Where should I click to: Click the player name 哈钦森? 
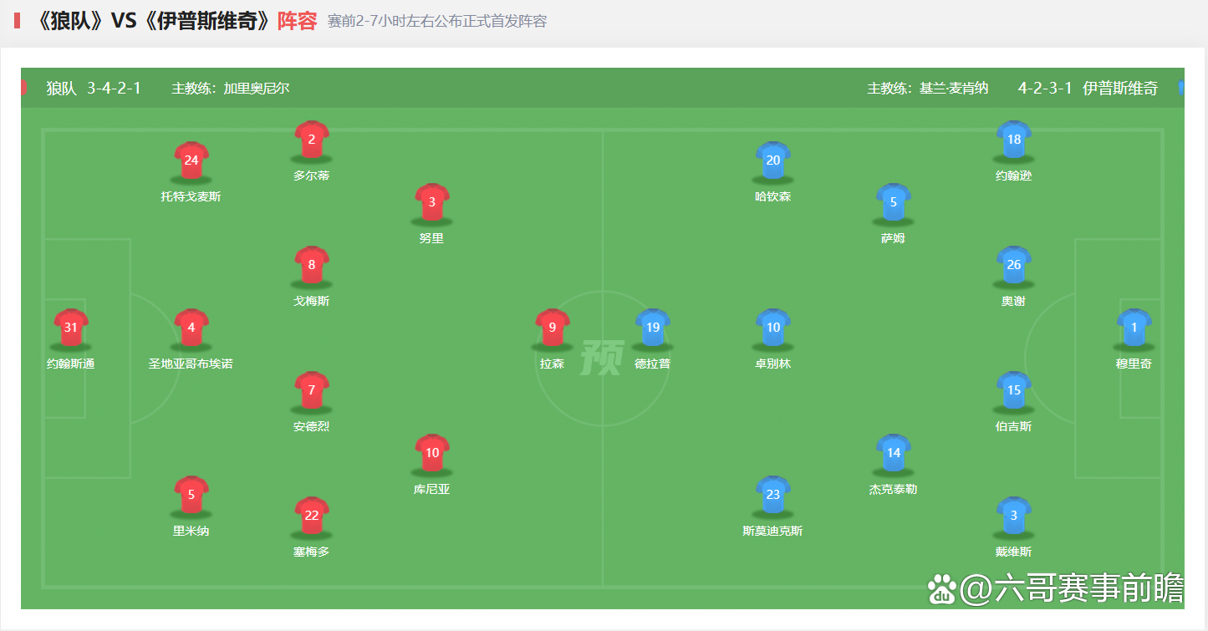point(773,196)
